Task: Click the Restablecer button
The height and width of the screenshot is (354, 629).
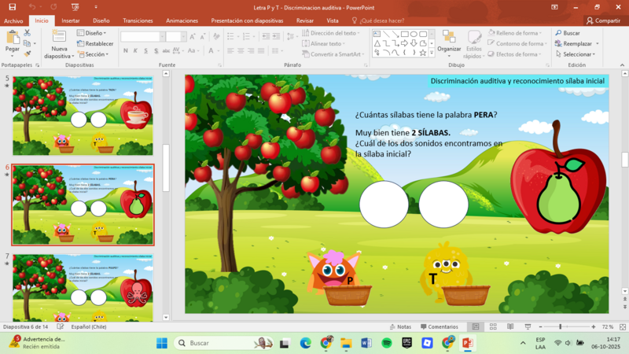Action: (x=95, y=43)
